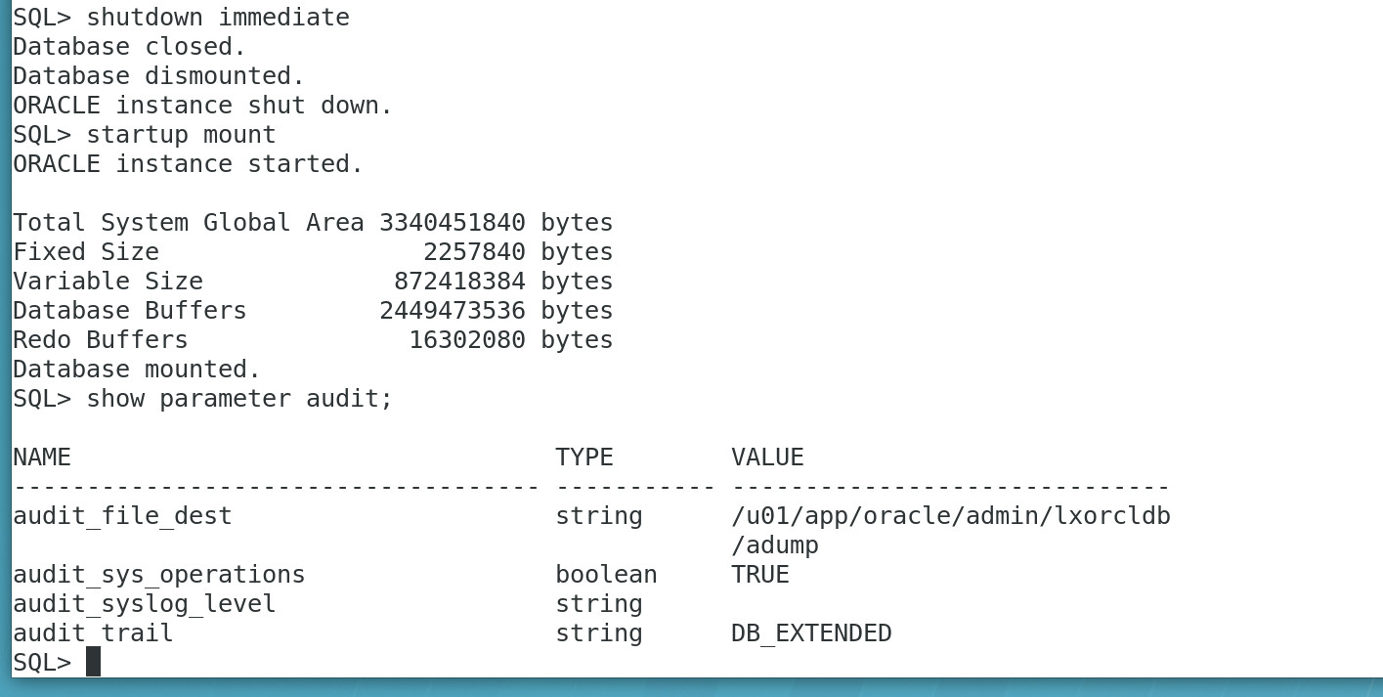Click the 'Database closed.' output line
The image size is (1383, 697).
point(129,47)
